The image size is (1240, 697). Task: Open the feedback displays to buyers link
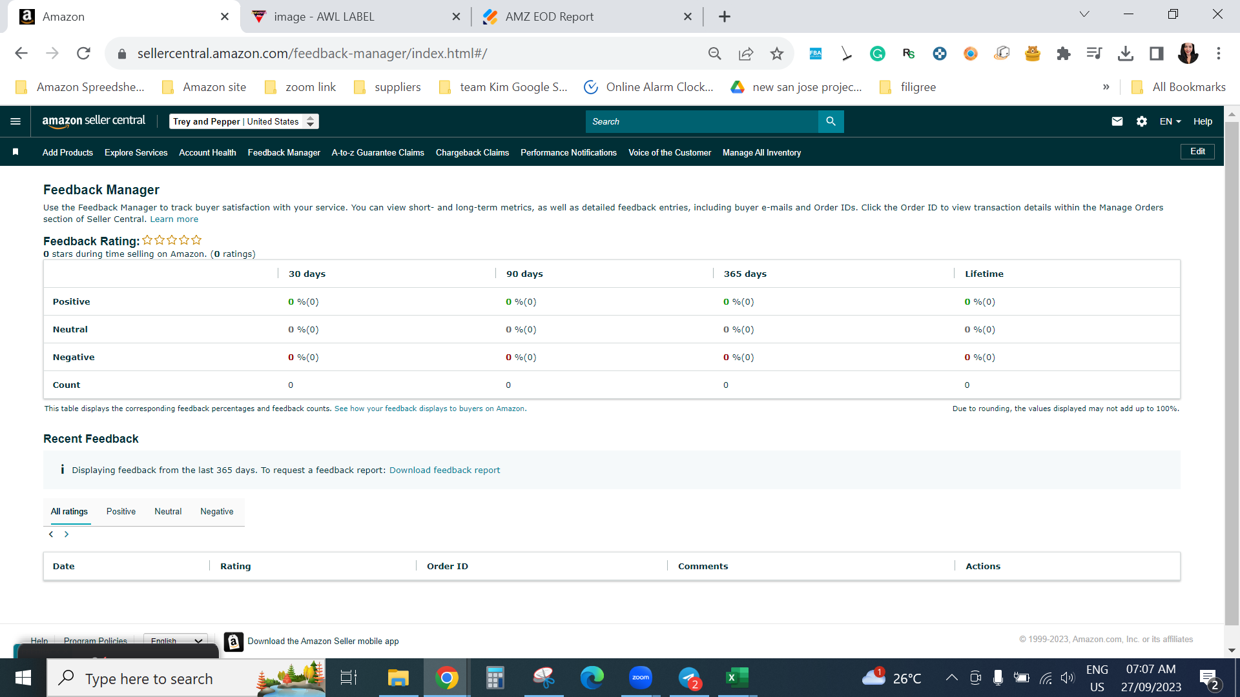pos(429,409)
